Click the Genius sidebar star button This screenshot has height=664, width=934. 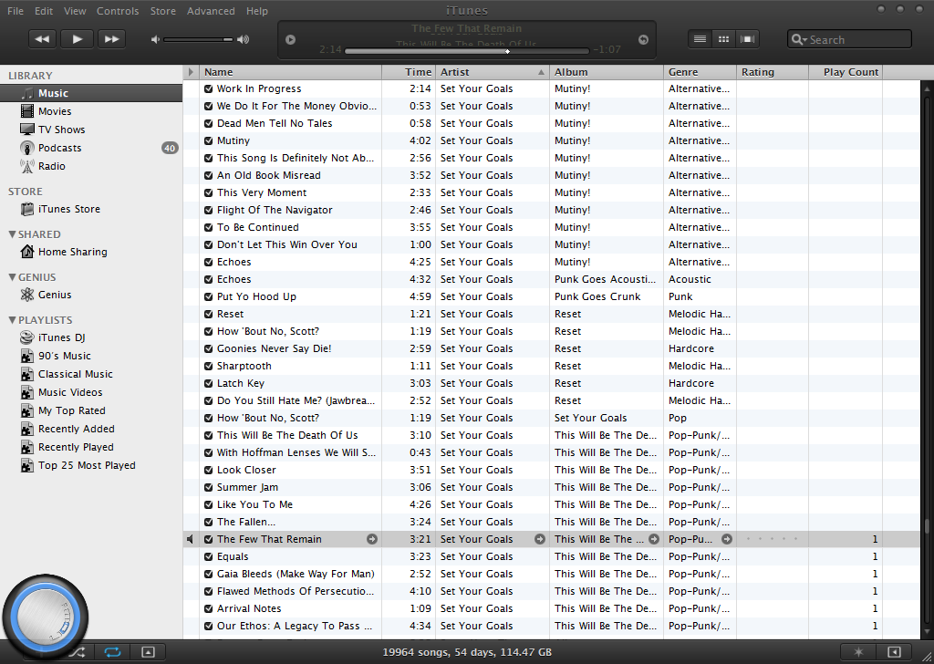pos(858,652)
